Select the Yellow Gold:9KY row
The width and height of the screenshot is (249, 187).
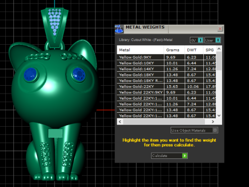point(167,57)
